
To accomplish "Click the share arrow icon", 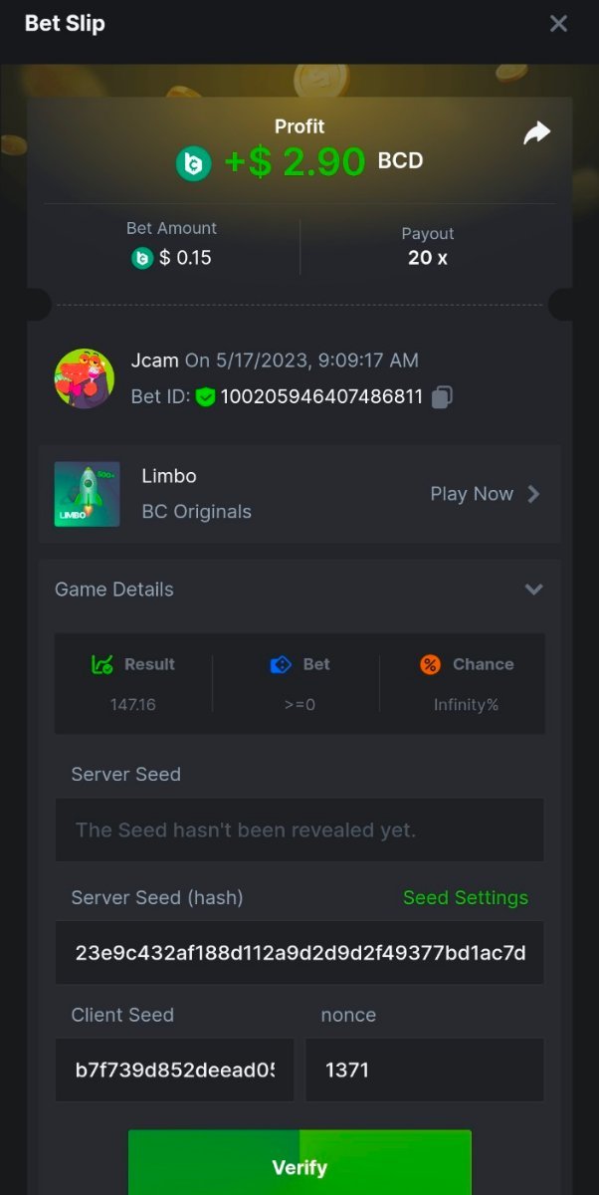I will click(537, 133).
